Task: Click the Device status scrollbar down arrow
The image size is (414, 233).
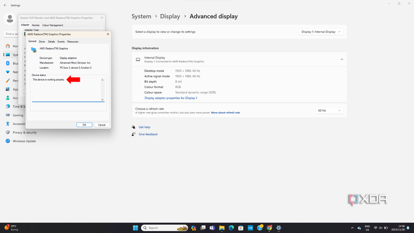Action: pyautogui.click(x=103, y=100)
